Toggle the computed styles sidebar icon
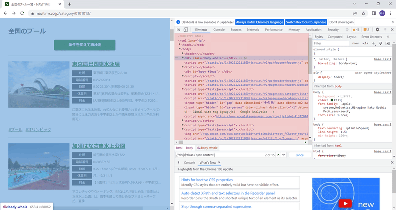This screenshot has height=210, width=396. pos(388,43)
